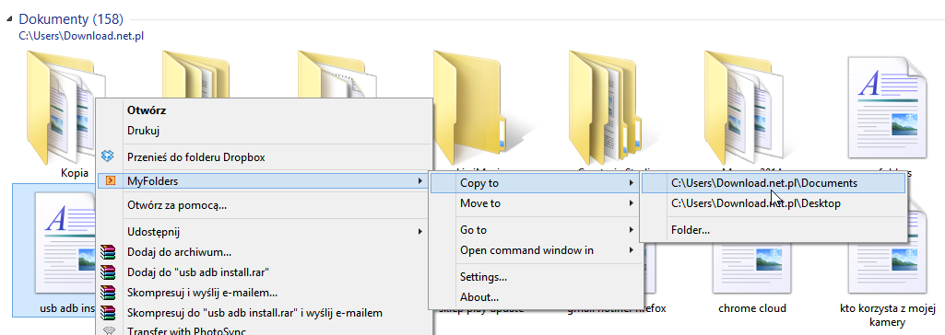The image size is (945, 335).
Task: Click the orange MyFolders icon
Action: (x=110, y=180)
